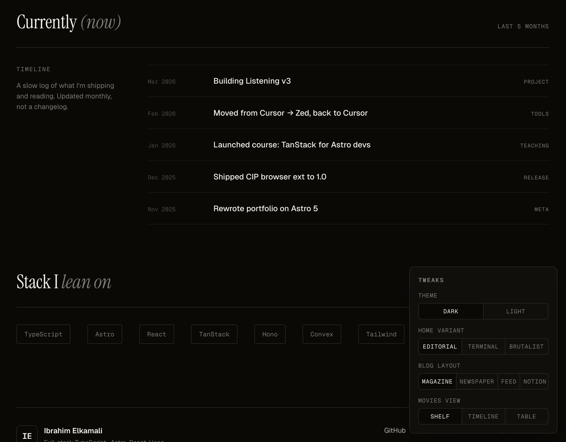Click the TEACHING tag label
The height and width of the screenshot is (442, 566).
534,146
